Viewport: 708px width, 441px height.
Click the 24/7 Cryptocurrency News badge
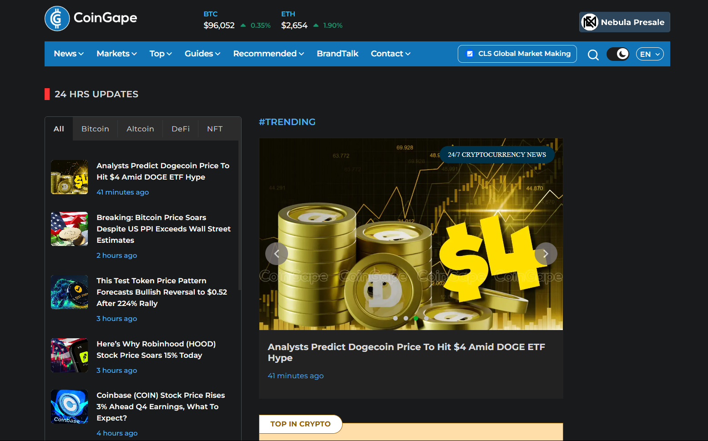[497, 155]
